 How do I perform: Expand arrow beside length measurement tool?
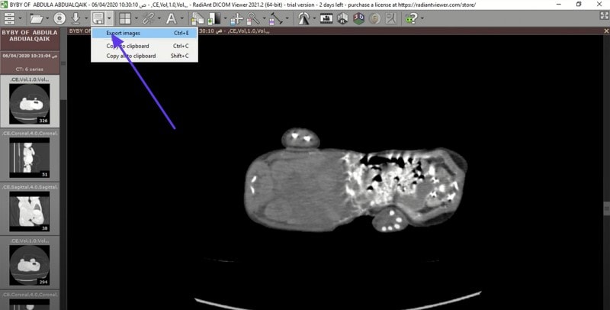pos(287,18)
